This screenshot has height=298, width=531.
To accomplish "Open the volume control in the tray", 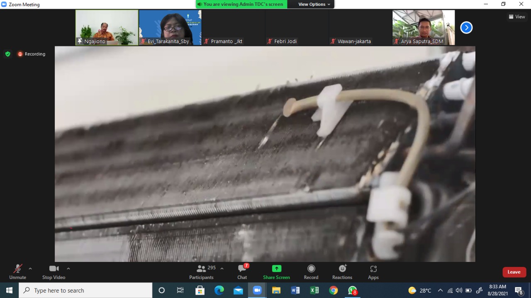I will pyautogui.click(x=459, y=290).
